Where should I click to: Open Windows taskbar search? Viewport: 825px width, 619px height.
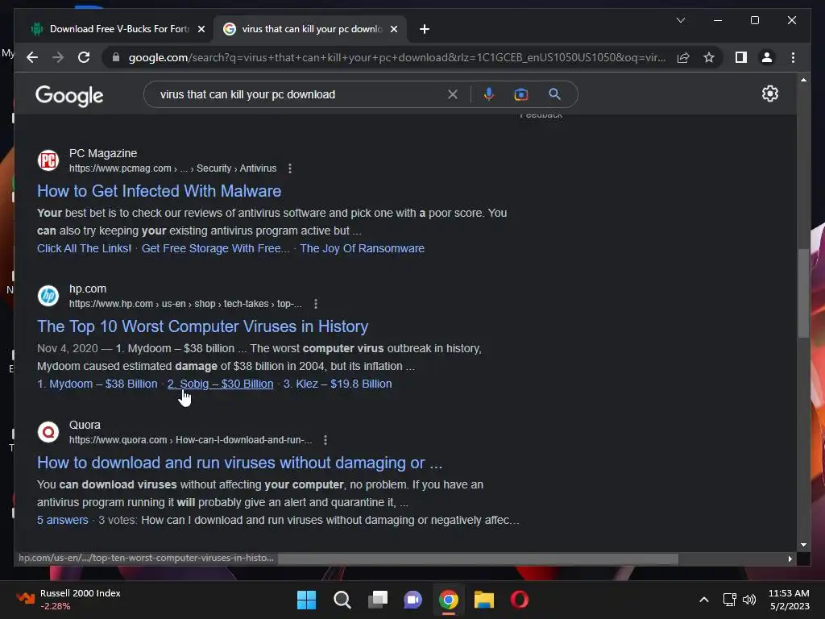[342, 600]
